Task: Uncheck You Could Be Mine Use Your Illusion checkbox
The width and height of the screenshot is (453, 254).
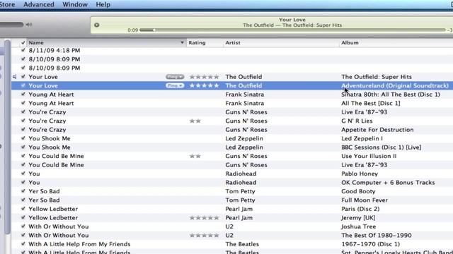Action: [x=23, y=156]
